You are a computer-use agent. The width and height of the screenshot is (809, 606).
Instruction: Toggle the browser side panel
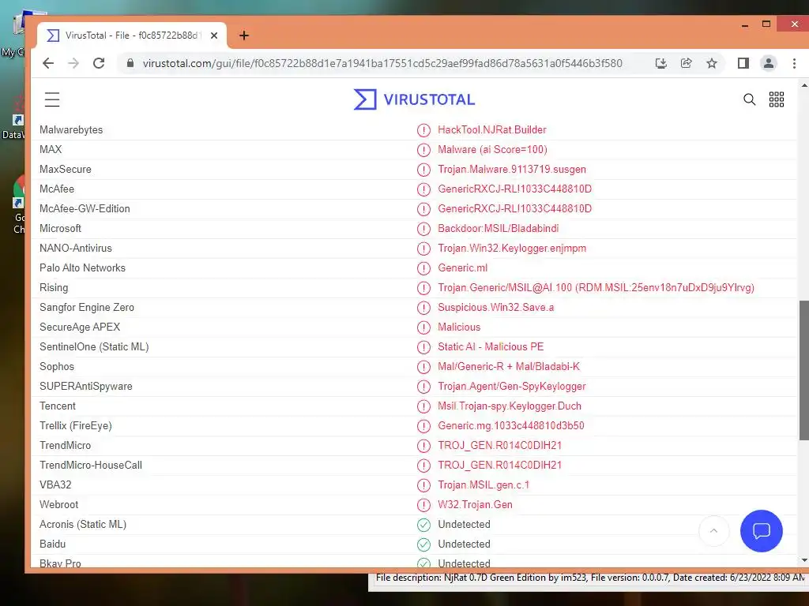coord(743,63)
